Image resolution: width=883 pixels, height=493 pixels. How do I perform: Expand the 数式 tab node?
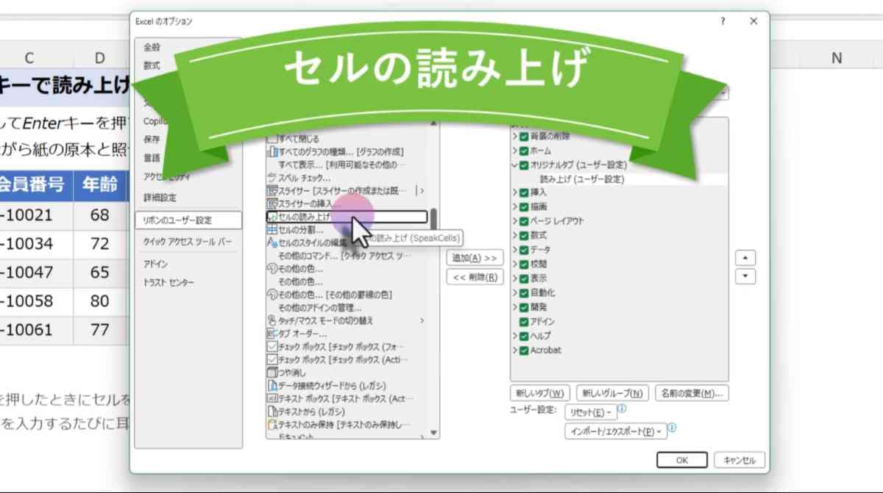(514, 236)
